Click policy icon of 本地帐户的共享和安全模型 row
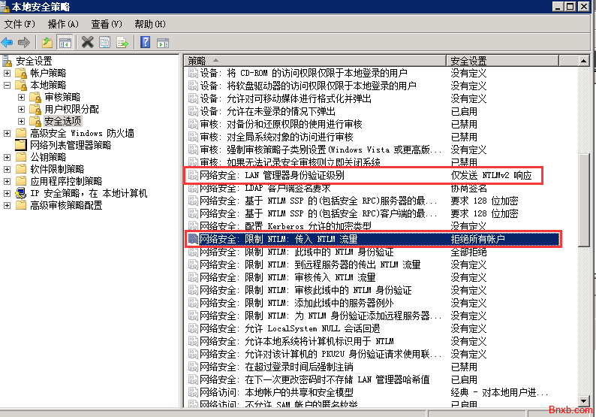This screenshot has height=417, width=596. pyautogui.click(x=193, y=392)
